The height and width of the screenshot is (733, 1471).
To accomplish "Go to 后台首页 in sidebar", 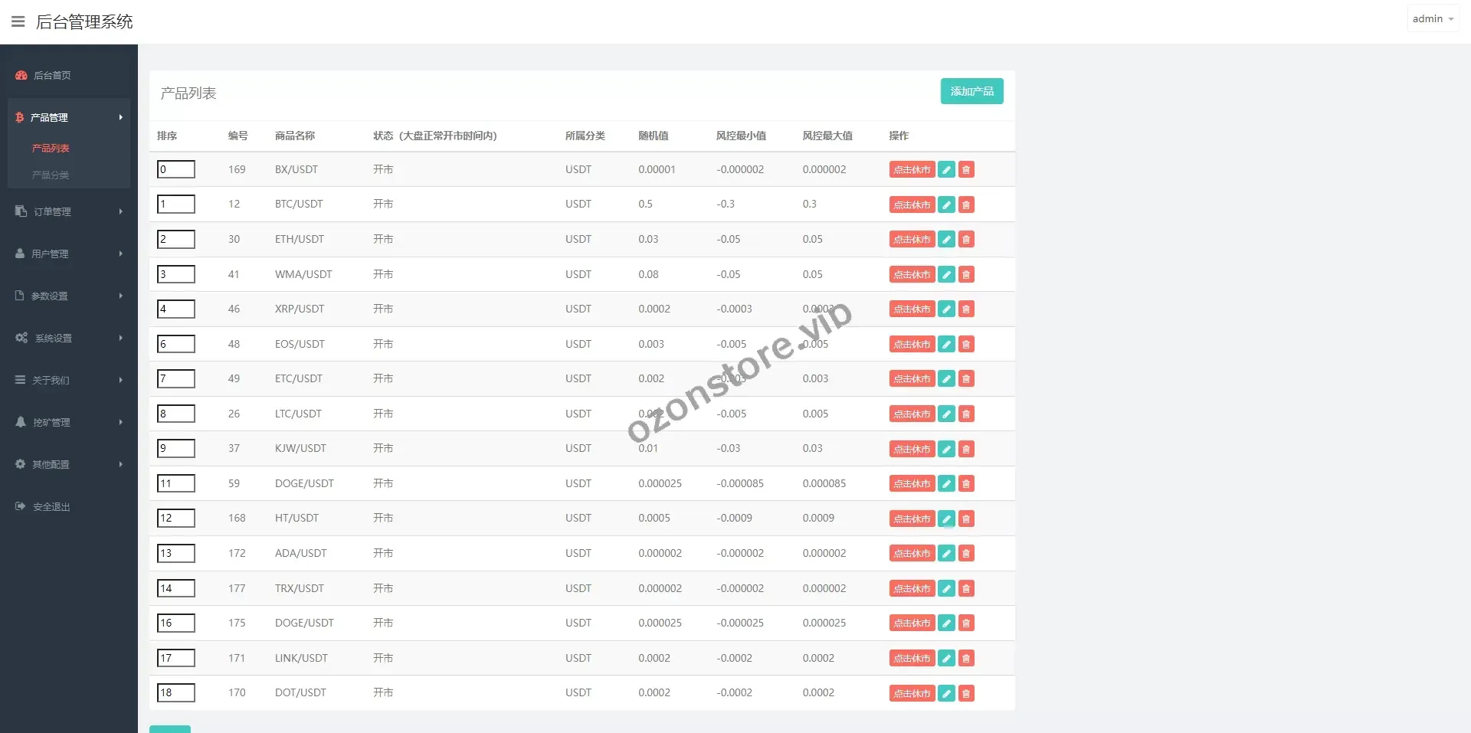I will pos(52,75).
